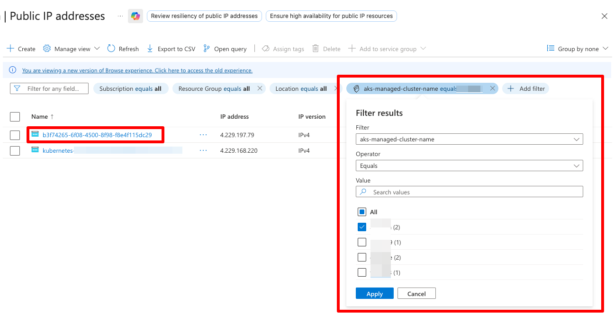
Task: Check the checkbox beside the kubernetes row
Action: pyautogui.click(x=15, y=149)
